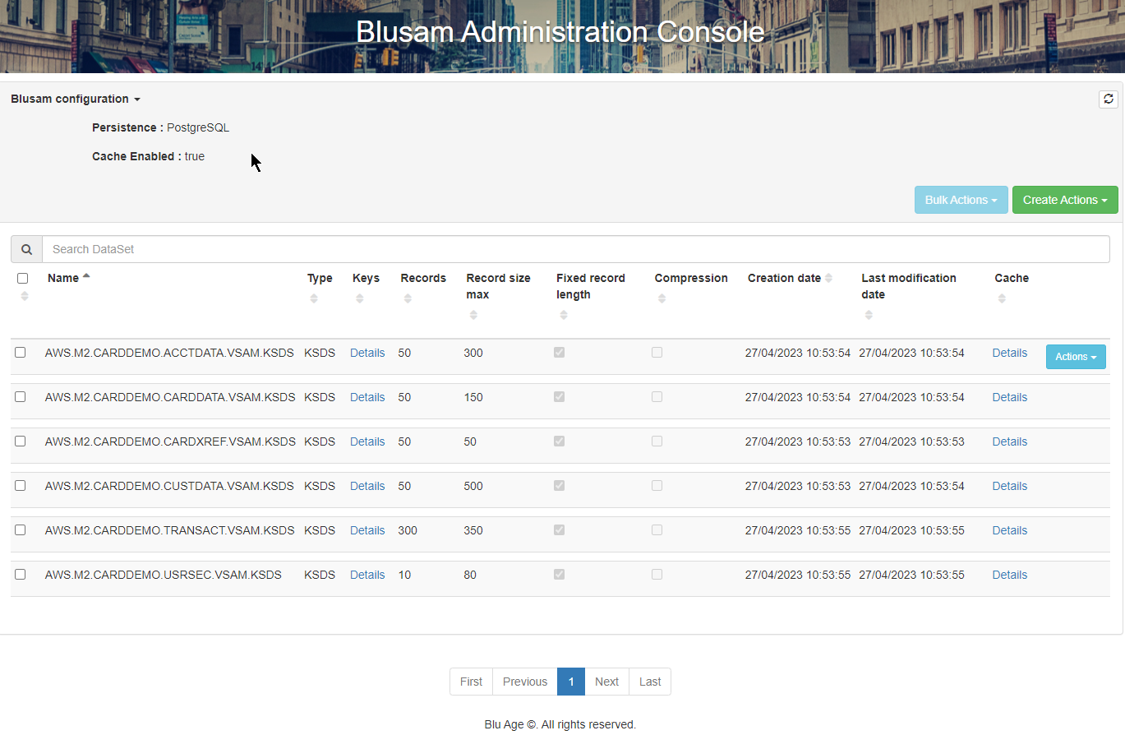Select the checkbox for AWS.M2.CARDDEMO.USRSEC dataset
The width and height of the screenshot is (1125, 735).
tap(20, 574)
